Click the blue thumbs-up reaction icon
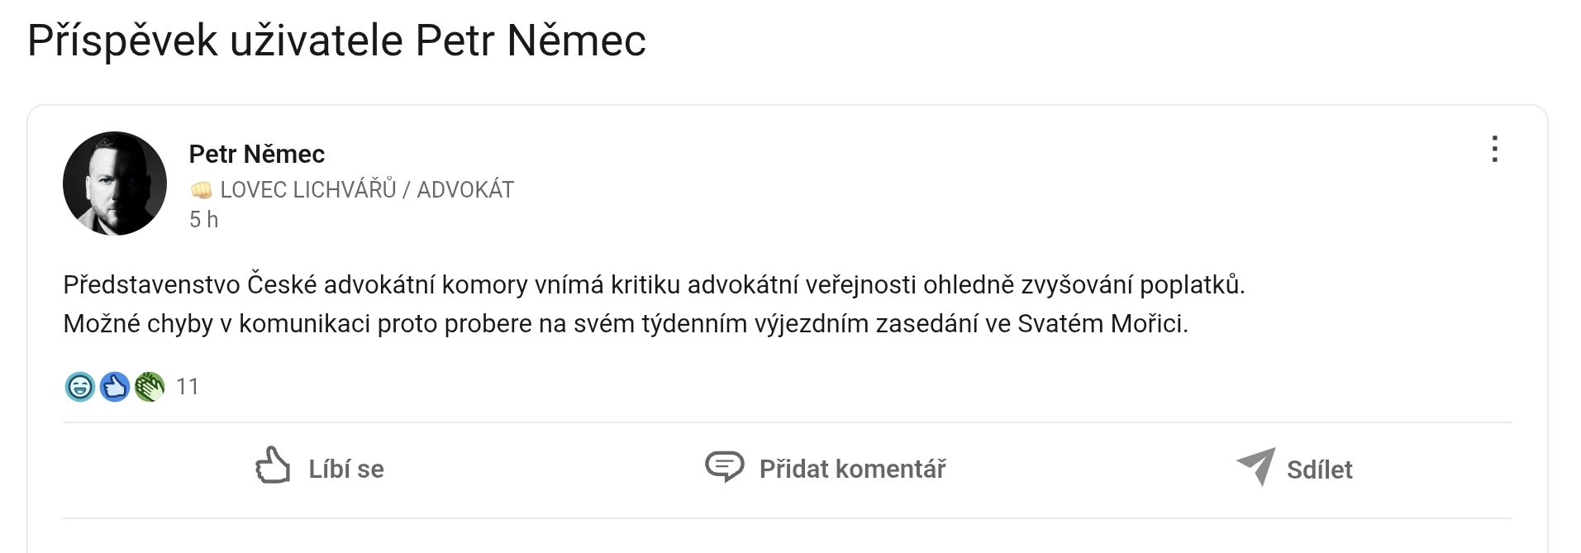1581x553 pixels. pos(115,387)
